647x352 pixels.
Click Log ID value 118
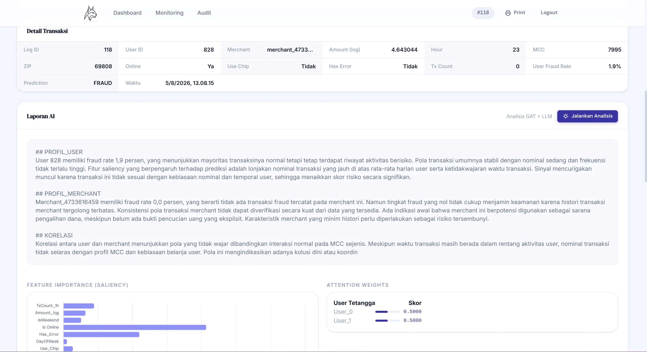coord(108,50)
